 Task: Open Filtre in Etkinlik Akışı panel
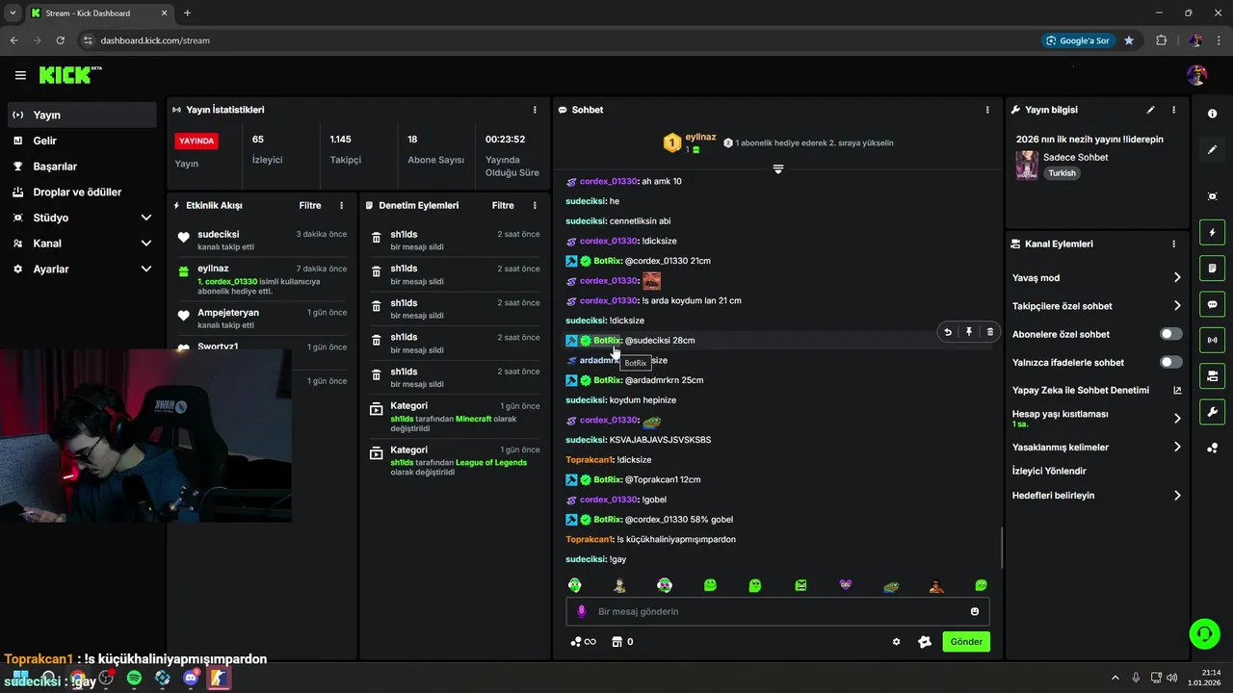[310, 205]
